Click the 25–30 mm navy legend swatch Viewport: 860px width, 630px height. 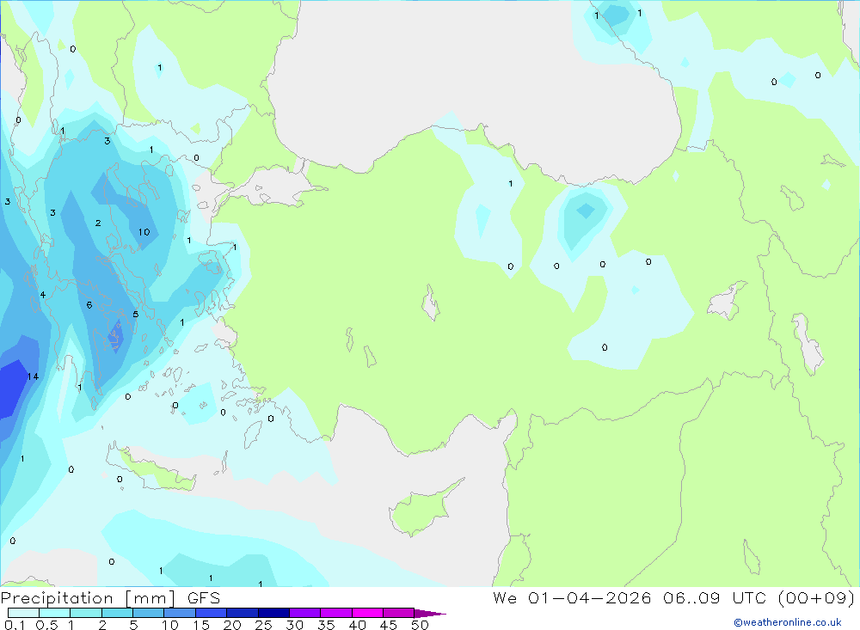point(273,613)
